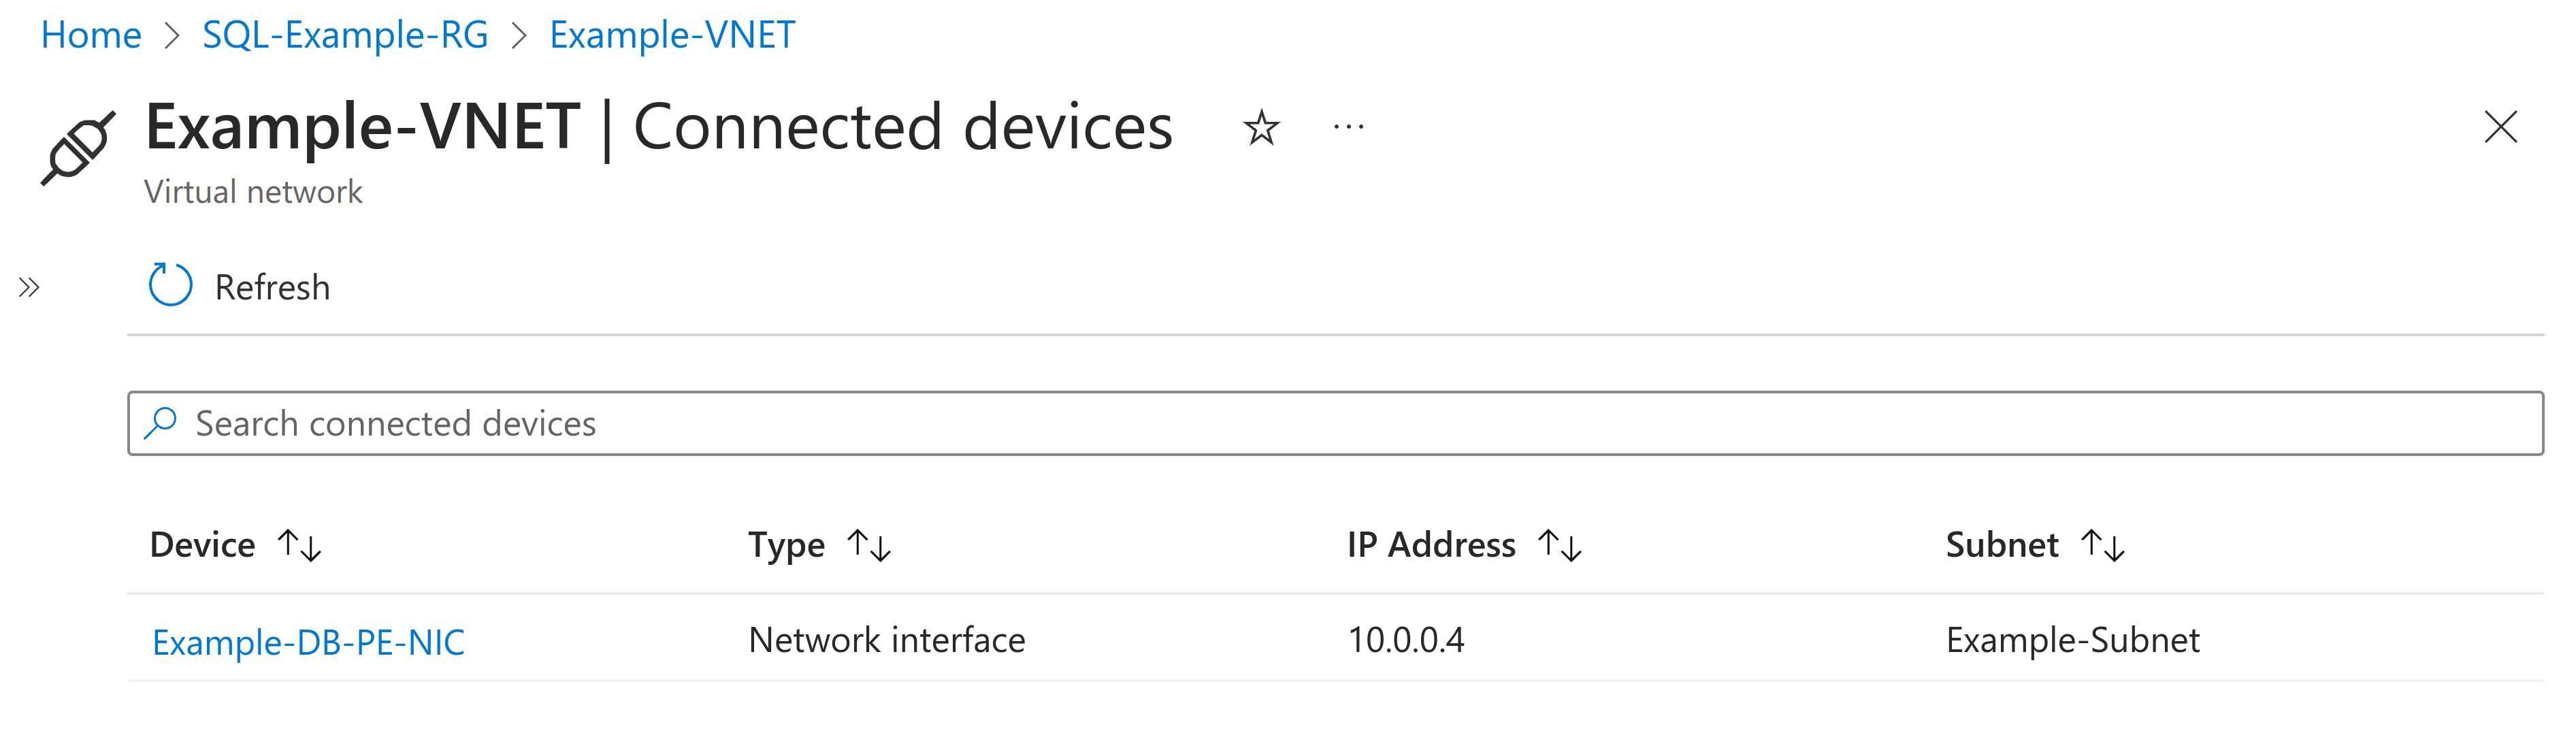Open the more options ellipsis menu

(1348, 128)
